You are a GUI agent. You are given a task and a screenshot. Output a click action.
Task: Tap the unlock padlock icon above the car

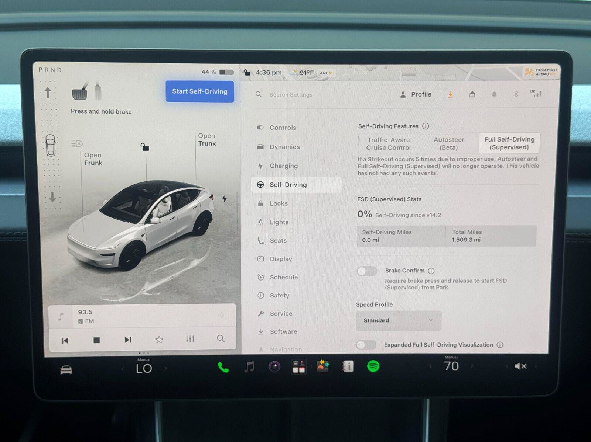(145, 147)
